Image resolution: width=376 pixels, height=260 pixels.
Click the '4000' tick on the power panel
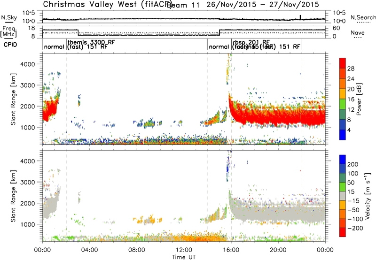[27, 64]
